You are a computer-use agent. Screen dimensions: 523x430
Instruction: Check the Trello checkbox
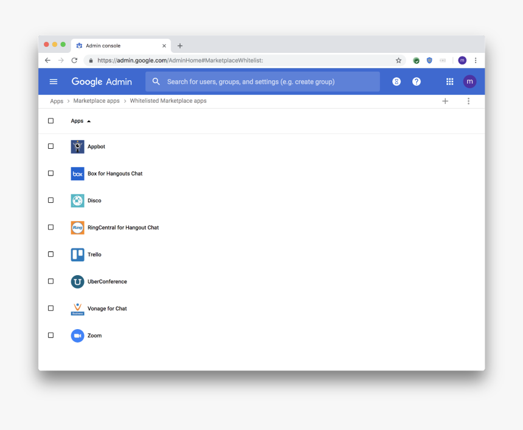click(x=50, y=254)
